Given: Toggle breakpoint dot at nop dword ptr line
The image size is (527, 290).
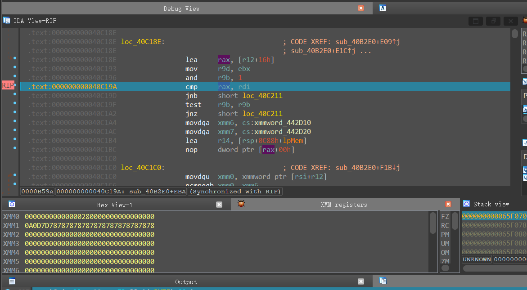Looking at the screenshot, I should pos(15,148).
